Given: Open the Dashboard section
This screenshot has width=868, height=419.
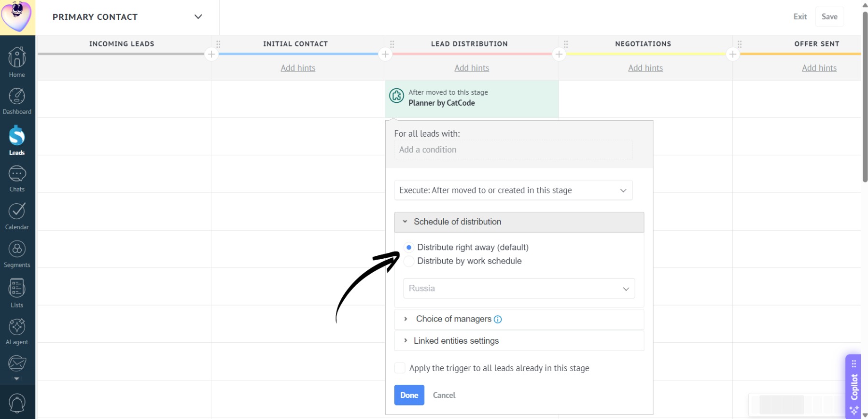Looking at the screenshot, I should pos(17,101).
